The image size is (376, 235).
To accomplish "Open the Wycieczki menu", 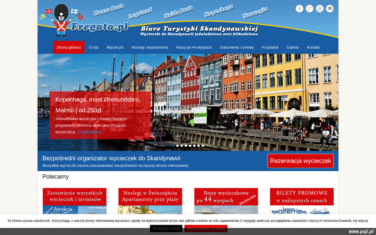I will click(x=115, y=47).
